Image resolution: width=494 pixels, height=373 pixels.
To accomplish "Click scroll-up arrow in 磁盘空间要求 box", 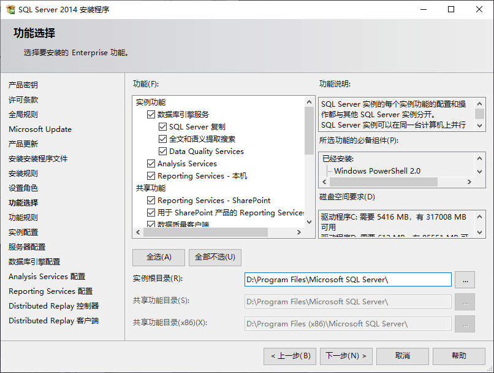I will pos(479,217).
